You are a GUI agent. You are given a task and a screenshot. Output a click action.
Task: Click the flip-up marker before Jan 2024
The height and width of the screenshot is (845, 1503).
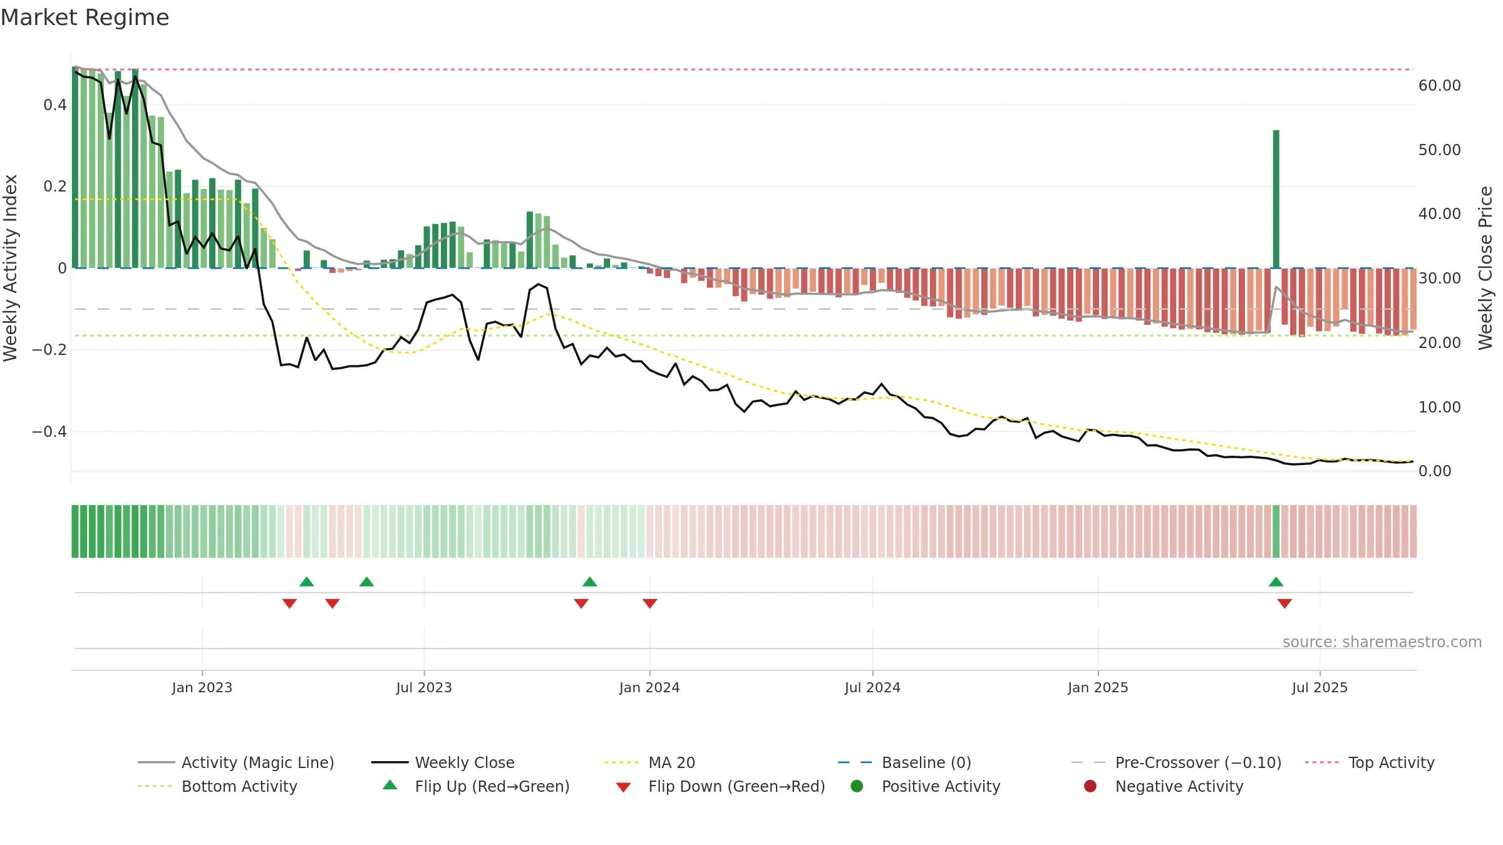(590, 581)
